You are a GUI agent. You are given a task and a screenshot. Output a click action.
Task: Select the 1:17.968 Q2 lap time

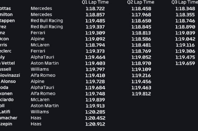coord(141,15)
